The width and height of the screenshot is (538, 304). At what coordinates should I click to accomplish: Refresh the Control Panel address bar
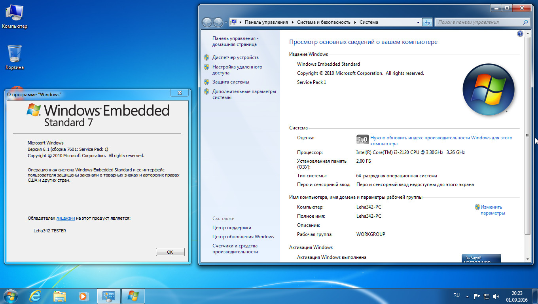coord(427,22)
